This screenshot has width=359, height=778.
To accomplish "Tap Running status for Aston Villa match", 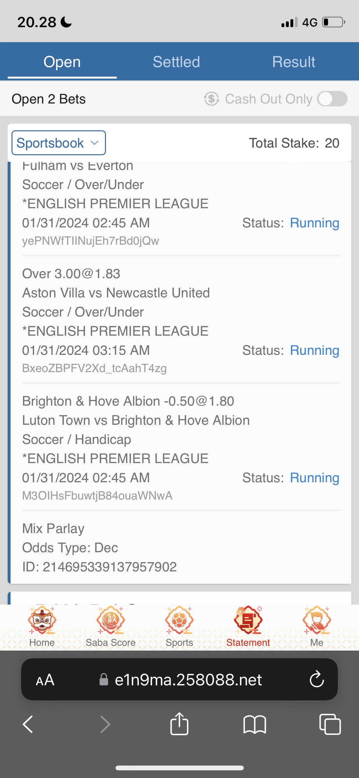I will tap(314, 350).
